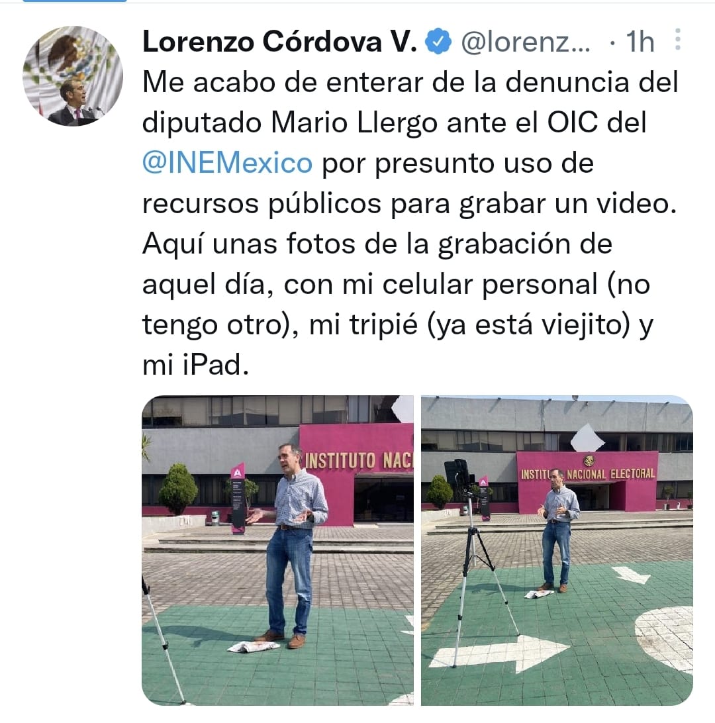
Task: Open the three-dot more options menu
Action: click(x=678, y=40)
